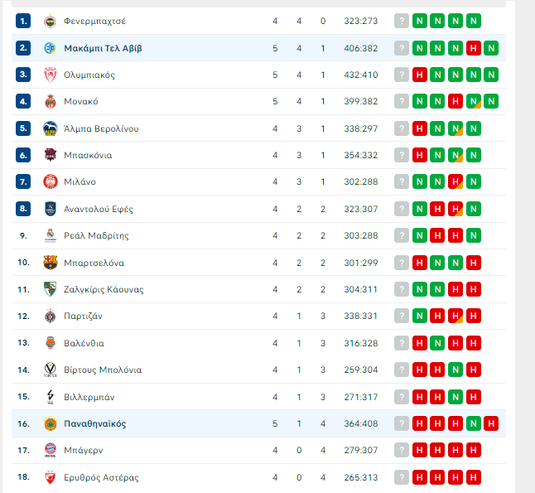Image resolution: width=535 pixels, height=493 pixels.
Task: Click the Ερυθρός Αστέρας team name
Action: coord(101,477)
